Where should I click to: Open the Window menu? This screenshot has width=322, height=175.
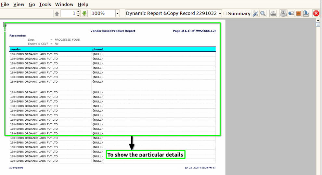coord(64,4)
